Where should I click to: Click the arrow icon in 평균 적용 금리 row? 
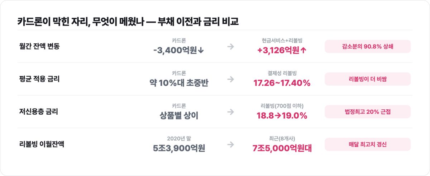(231, 79)
